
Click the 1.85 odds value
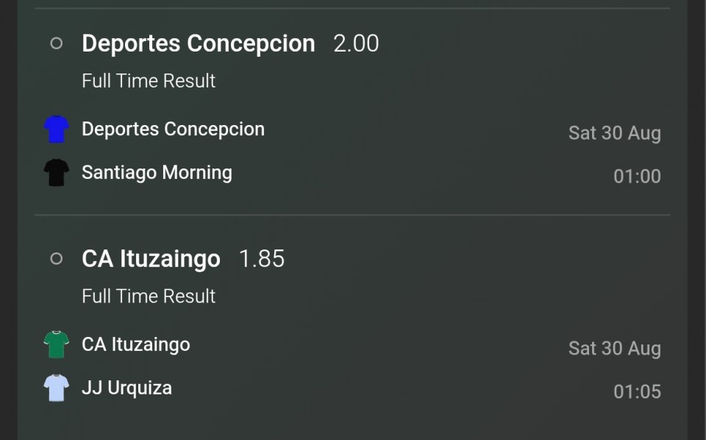pyautogui.click(x=262, y=259)
